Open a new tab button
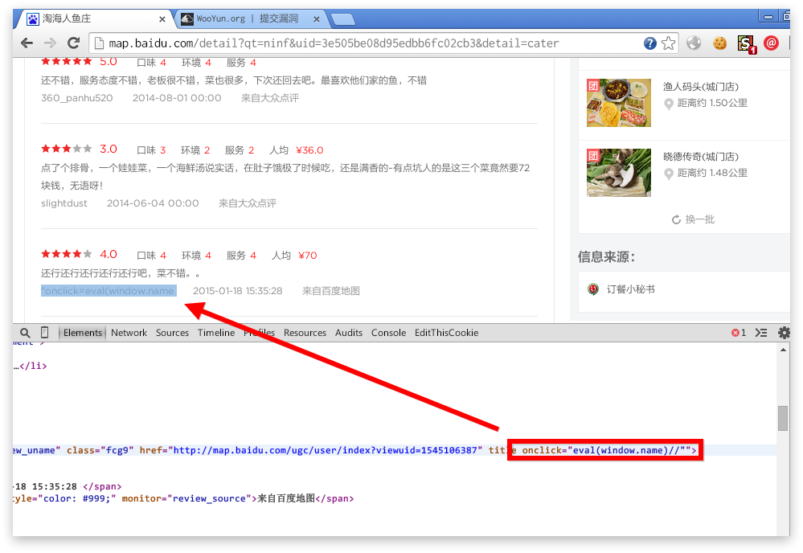Screen dimensions: 803x553 pos(343,19)
